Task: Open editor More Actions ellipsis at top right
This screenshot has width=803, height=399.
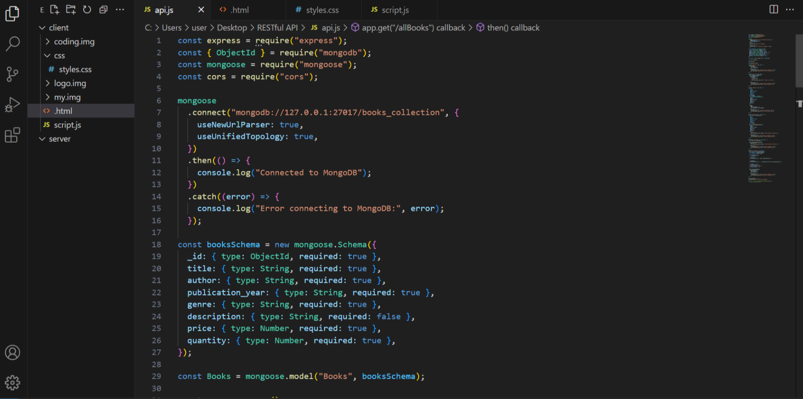Action: 790,9
